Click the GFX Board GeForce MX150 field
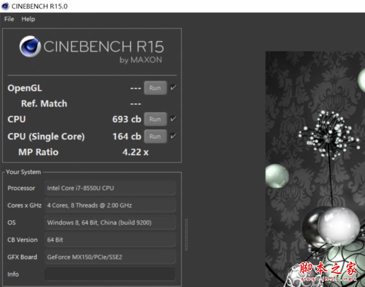 110,257
